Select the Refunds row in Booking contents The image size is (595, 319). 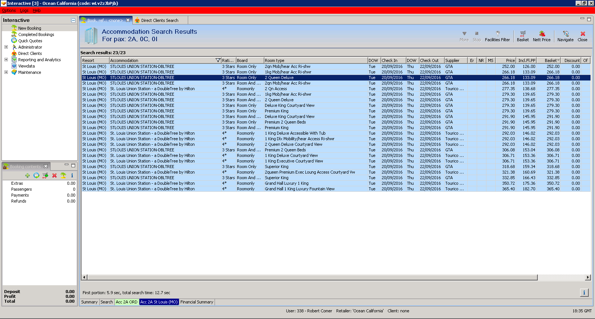point(40,201)
